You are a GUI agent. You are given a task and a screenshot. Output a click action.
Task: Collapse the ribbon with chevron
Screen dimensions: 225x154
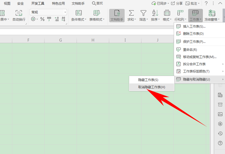(220, 3)
